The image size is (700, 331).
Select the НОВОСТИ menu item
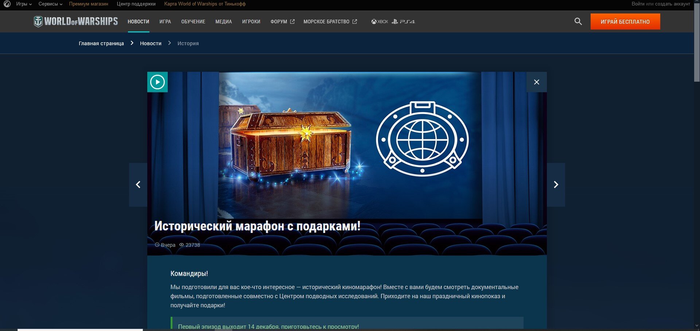coord(138,22)
